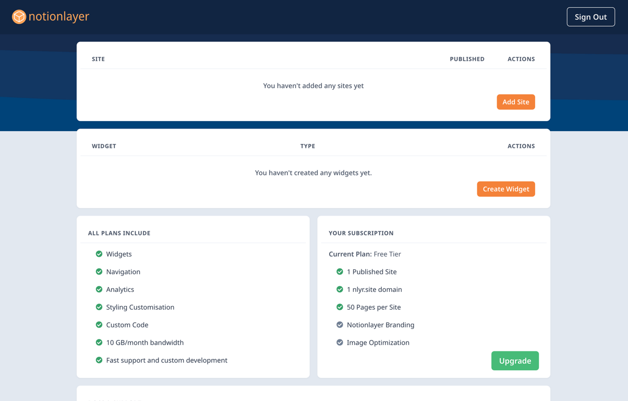The width and height of the screenshot is (628, 401).
Task: Upgrade the subscription plan
Action: pyautogui.click(x=515, y=361)
